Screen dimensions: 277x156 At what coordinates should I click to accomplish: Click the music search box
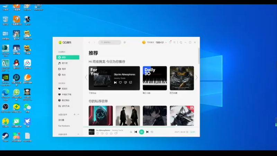pyautogui.click(x=109, y=42)
